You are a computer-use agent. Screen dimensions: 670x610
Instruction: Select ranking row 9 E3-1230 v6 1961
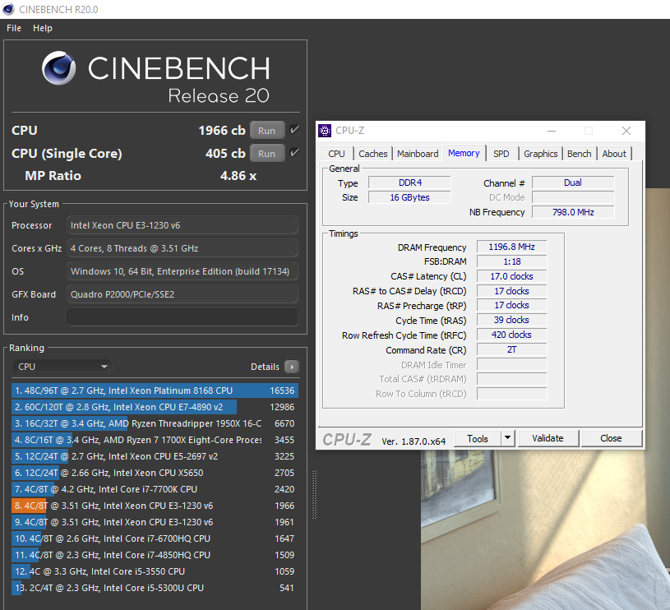(155, 522)
